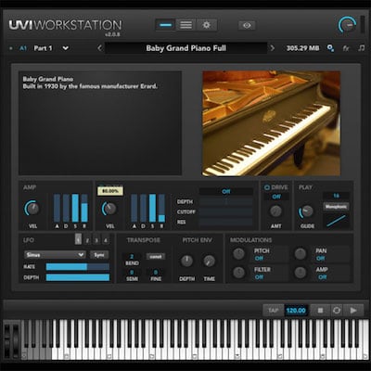Click the filter RES bar
The image size is (371, 371).
pyautogui.click(x=226, y=222)
